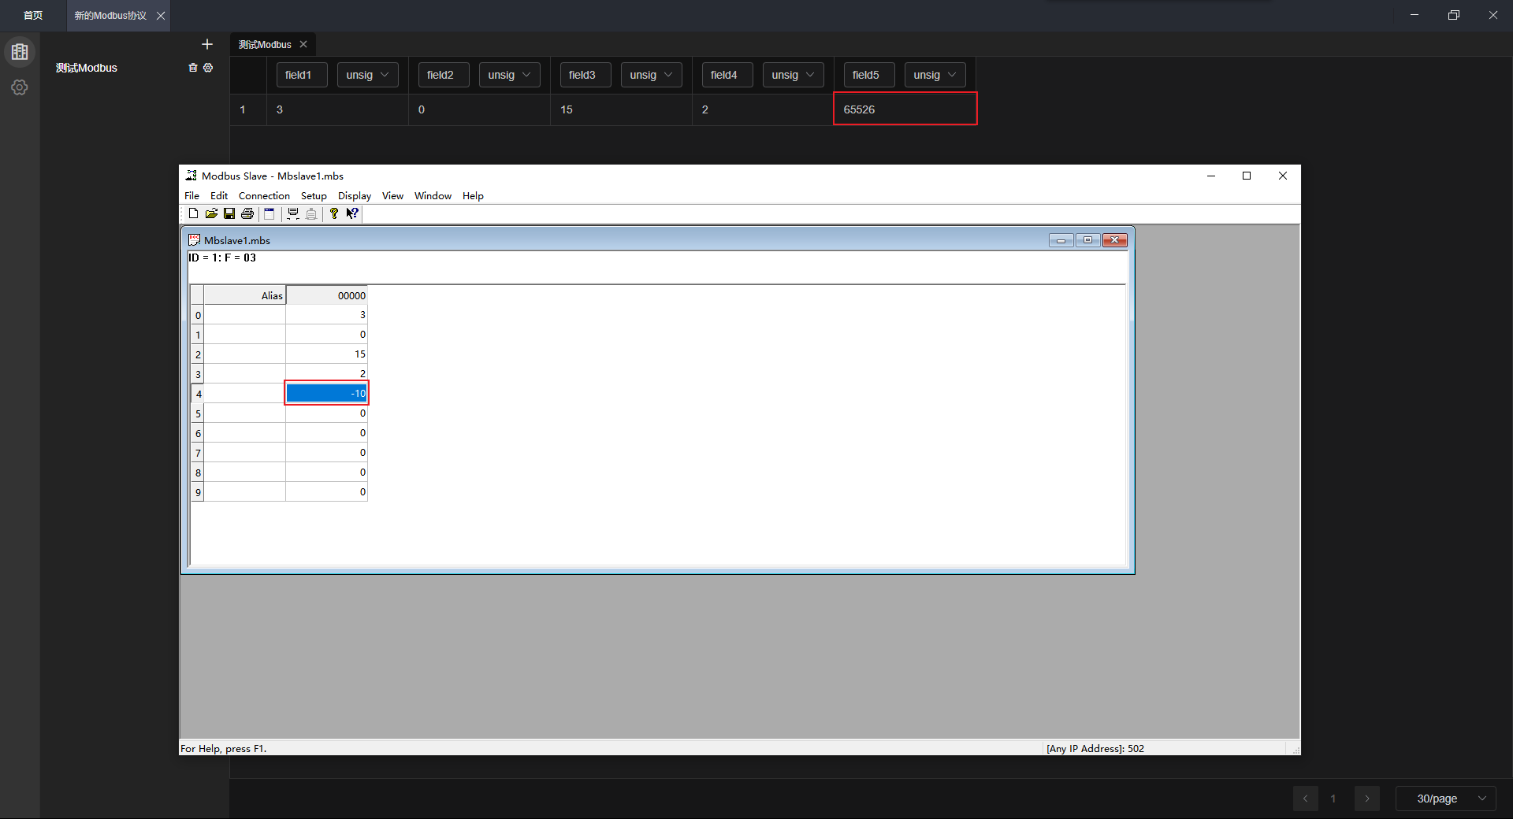
Task: Click the Connect toolbar icon
Action: tap(293, 213)
